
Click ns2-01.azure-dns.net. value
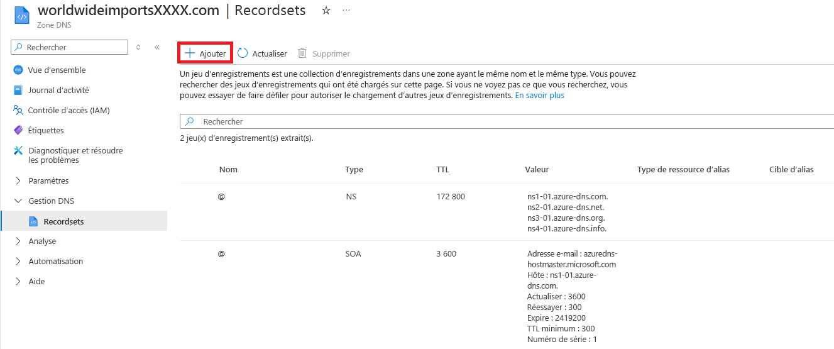coord(566,208)
